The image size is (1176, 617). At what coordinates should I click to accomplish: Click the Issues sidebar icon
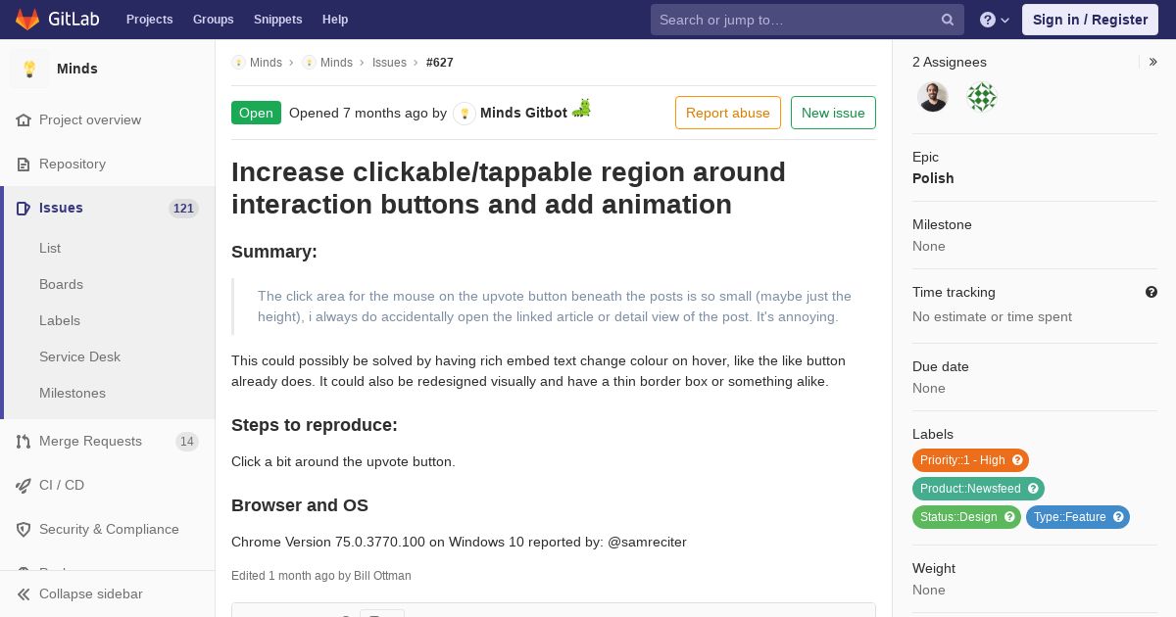[24, 209]
